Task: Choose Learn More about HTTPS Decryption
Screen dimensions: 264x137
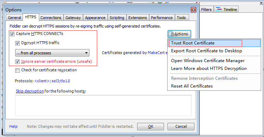Action: point(214,68)
